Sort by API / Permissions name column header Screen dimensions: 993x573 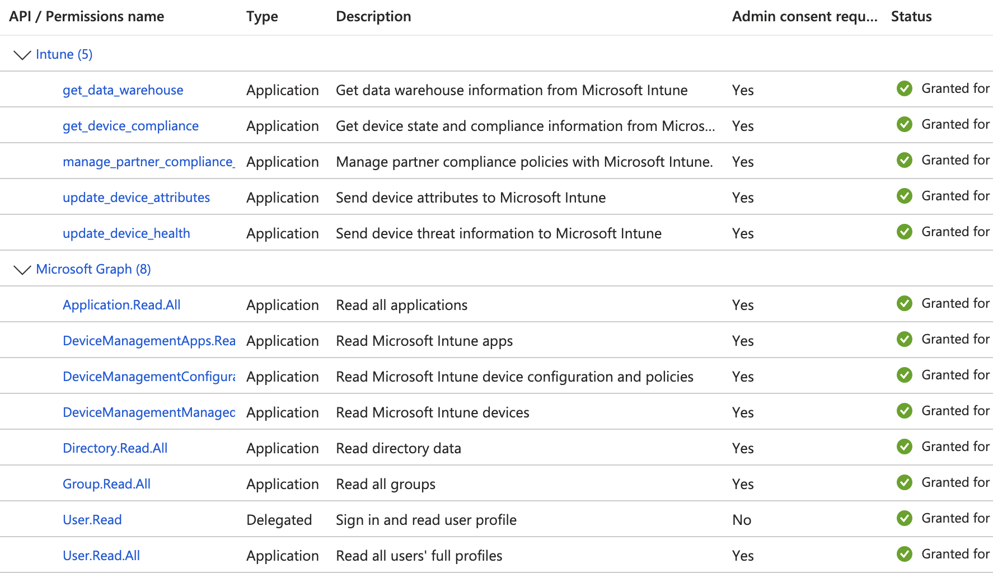(86, 16)
